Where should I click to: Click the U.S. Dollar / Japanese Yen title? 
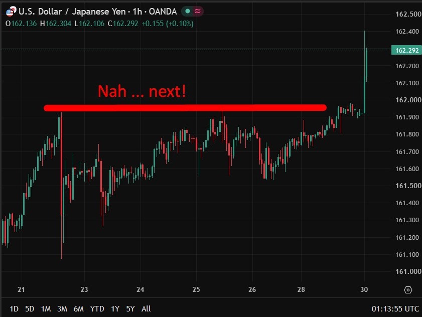click(x=72, y=12)
